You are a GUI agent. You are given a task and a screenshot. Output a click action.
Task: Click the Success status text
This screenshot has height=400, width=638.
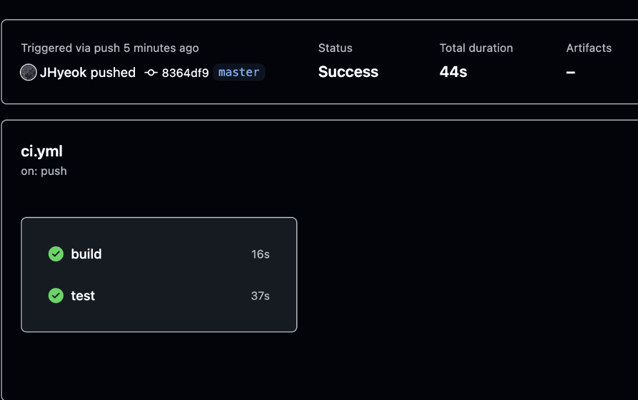[348, 72]
